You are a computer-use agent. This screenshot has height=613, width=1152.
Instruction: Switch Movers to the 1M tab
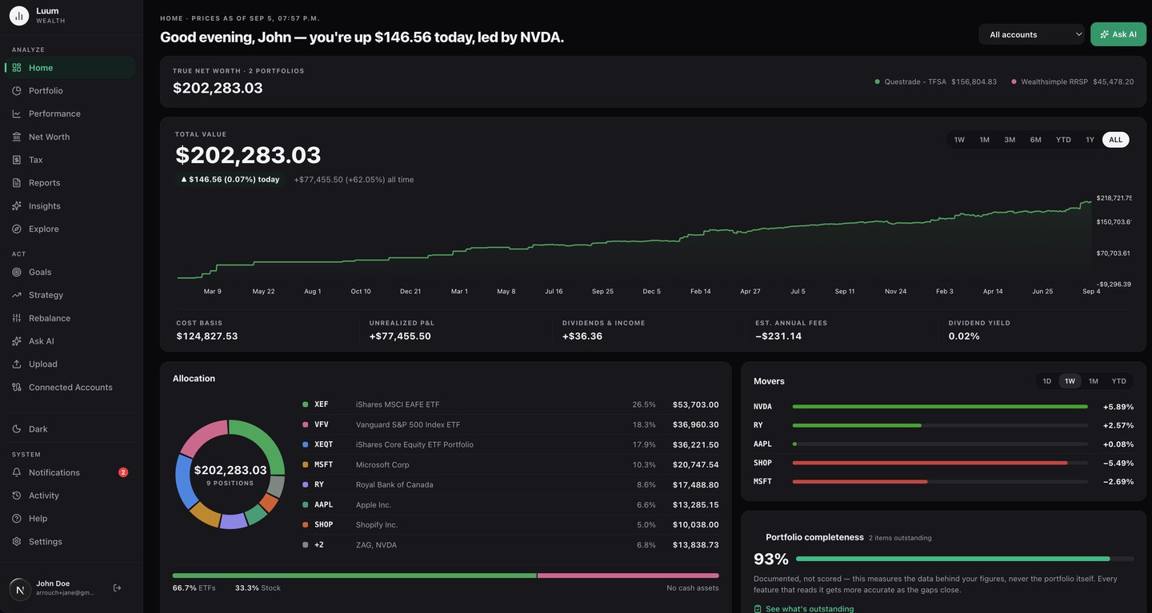pyautogui.click(x=1093, y=381)
